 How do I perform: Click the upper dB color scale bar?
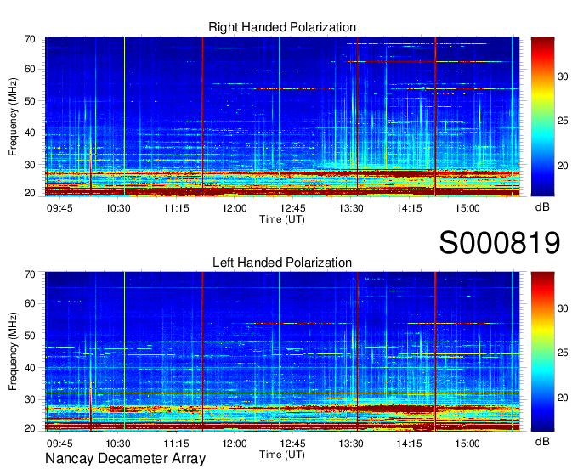coord(542,116)
